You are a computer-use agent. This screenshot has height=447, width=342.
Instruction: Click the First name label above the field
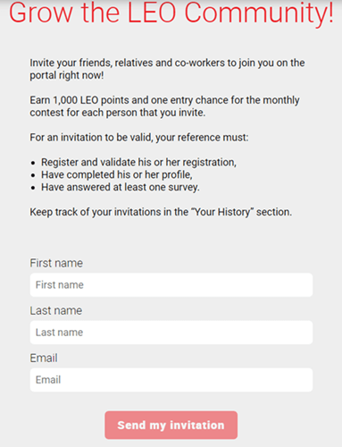point(56,263)
